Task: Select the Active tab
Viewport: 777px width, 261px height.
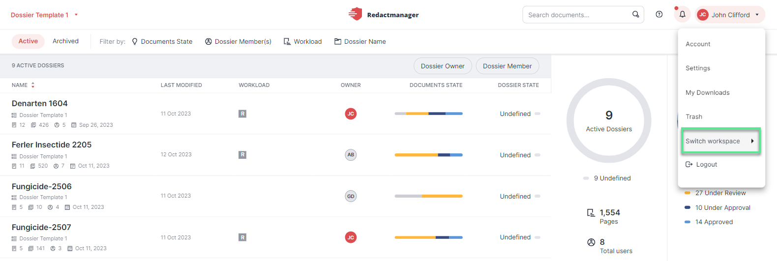Action: click(28, 41)
